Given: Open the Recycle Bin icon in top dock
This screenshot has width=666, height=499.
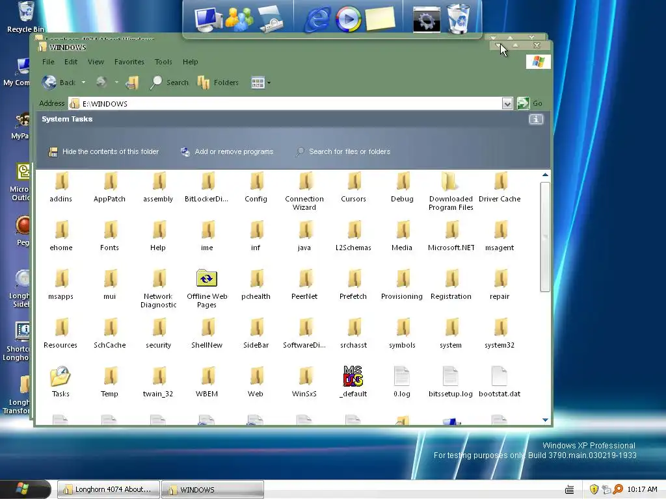Looking at the screenshot, I should [x=458, y=19].
